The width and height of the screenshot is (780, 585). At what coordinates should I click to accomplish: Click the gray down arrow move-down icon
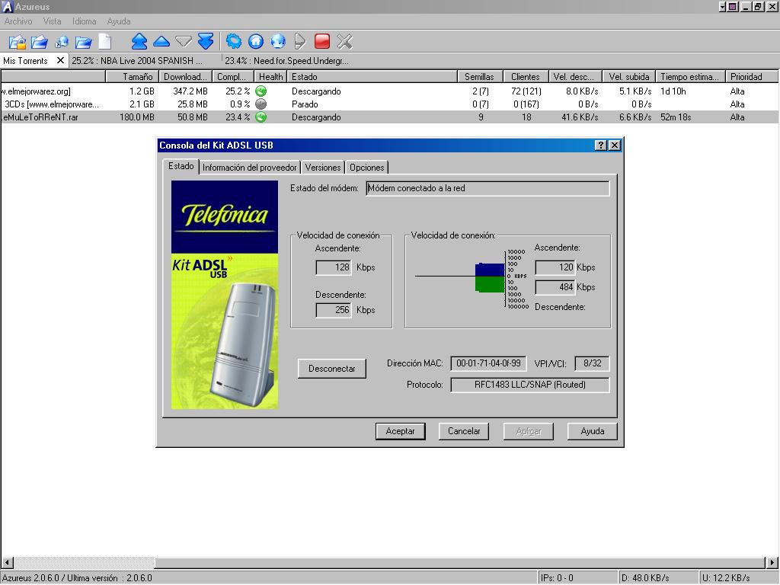coord(184,41)
